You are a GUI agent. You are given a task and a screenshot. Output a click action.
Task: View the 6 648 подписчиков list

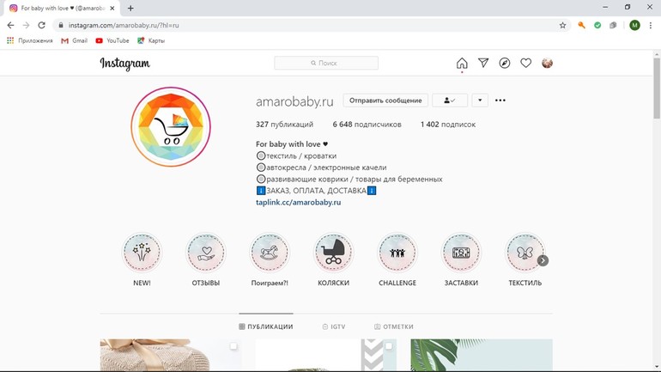click(x=367, y=125)
